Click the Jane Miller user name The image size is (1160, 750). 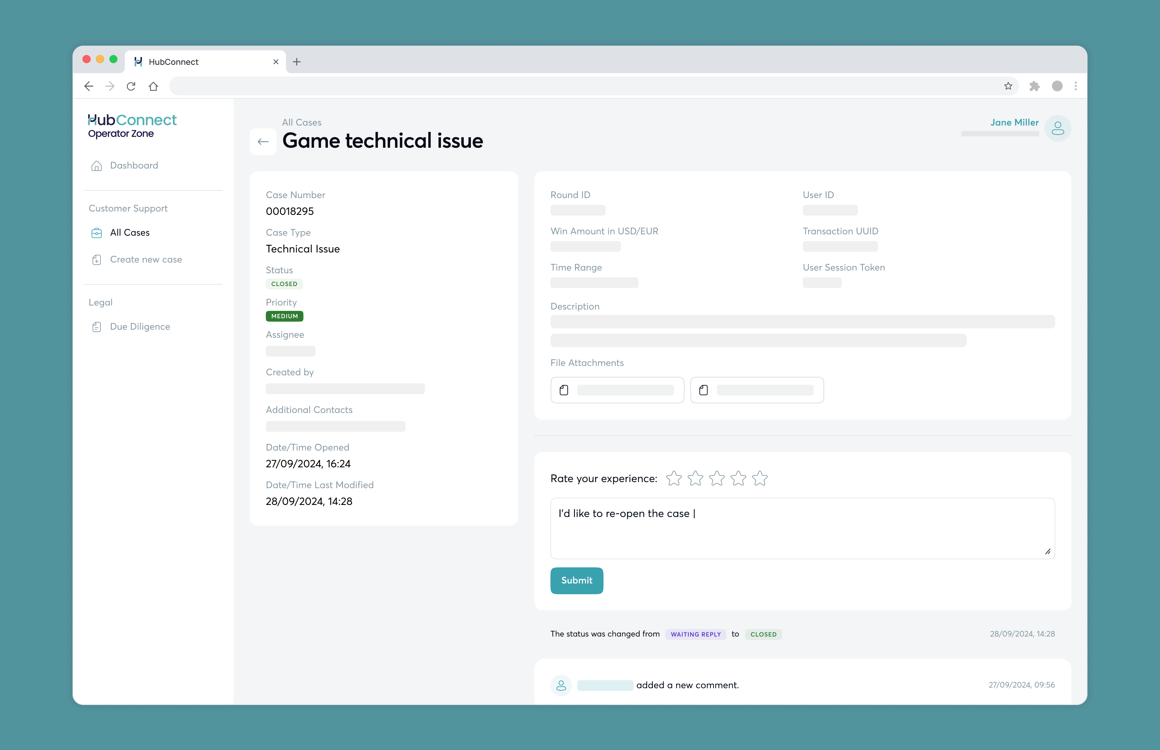(1014, 122)
